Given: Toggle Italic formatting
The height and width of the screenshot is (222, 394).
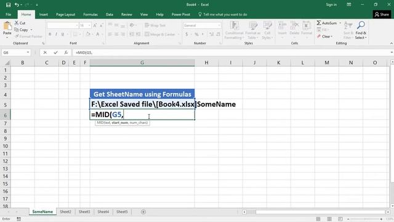Looking at the screenshot, I should click(56, 34).
